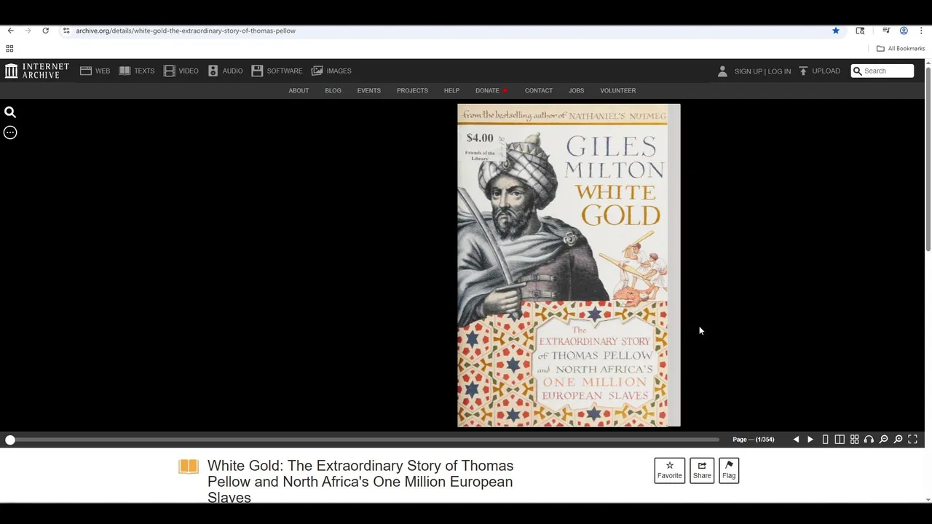Zoom in on the book page
The height and width of the screenshot is (524, 932).
coord(898,440)
